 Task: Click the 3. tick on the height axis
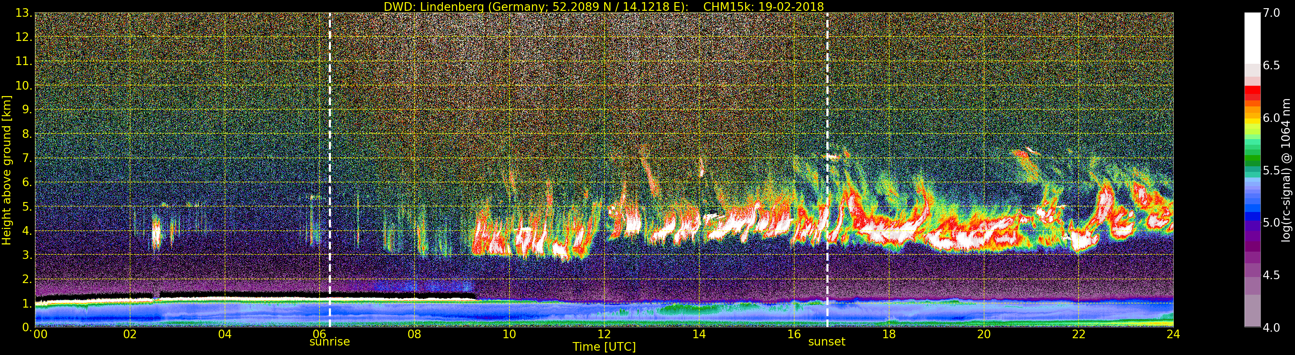point(27,255)
